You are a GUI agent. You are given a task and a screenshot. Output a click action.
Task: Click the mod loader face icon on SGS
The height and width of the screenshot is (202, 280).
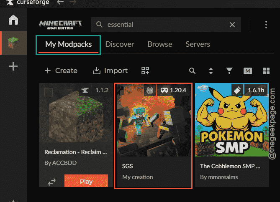point(150,90)
